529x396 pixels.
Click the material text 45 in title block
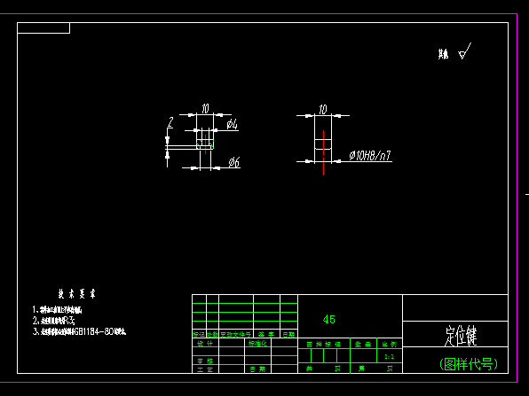[329, 319]
